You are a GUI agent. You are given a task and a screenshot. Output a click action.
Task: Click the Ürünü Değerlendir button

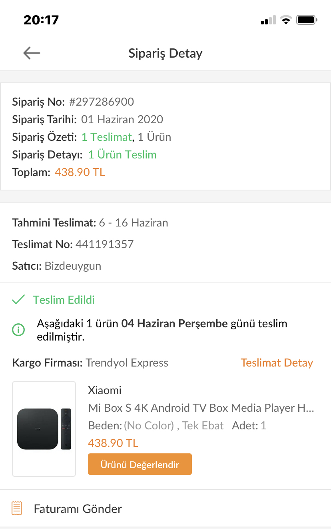pos(140,464)
